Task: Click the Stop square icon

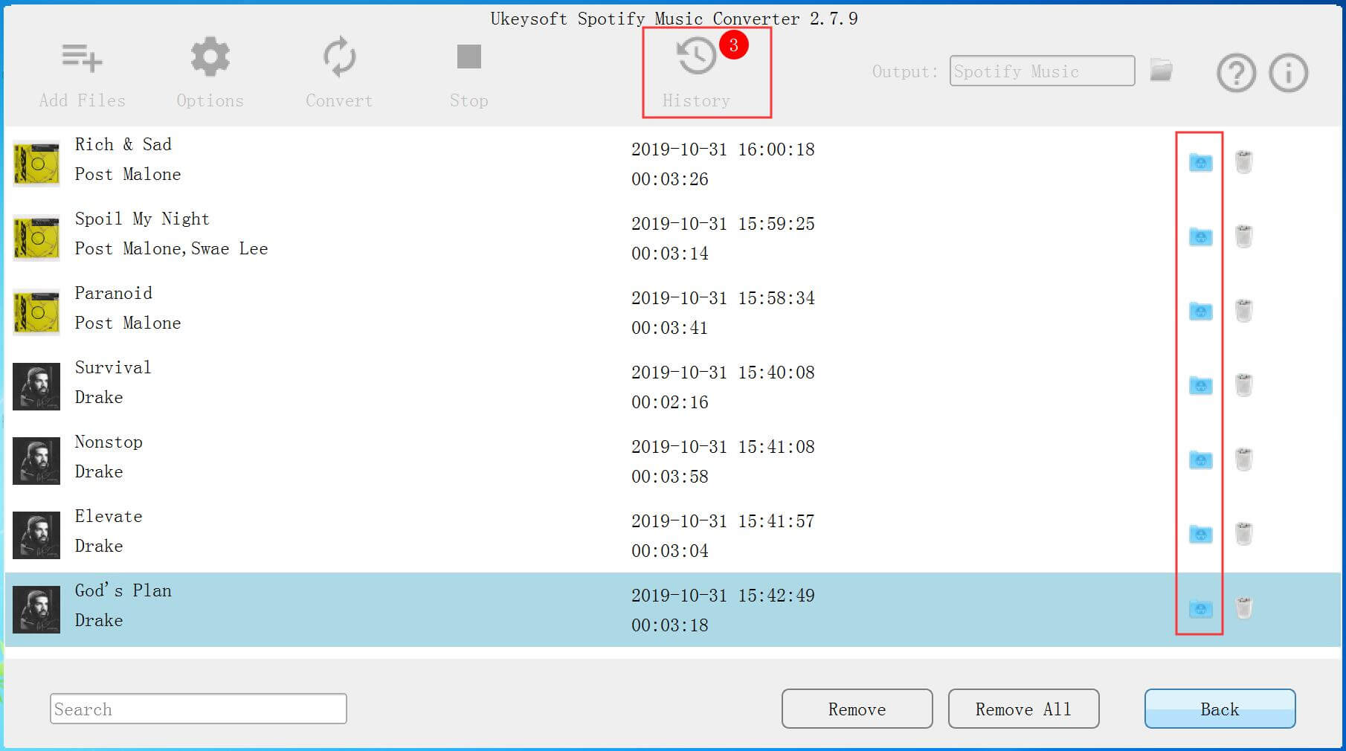Action: pos(468,57)
